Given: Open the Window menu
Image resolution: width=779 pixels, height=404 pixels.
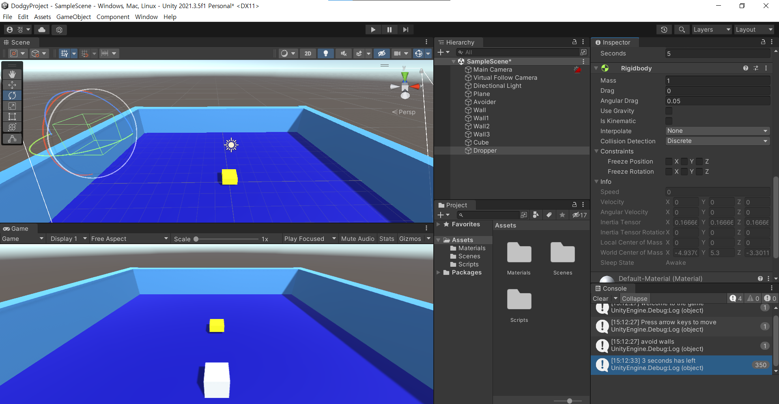Looking at the screenshot, I should [x=146, y=17].
